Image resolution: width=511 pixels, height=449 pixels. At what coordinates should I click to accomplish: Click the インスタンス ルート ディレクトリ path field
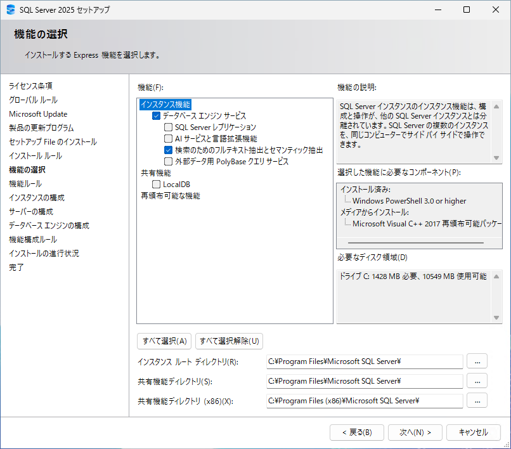[x=365, y=361]
